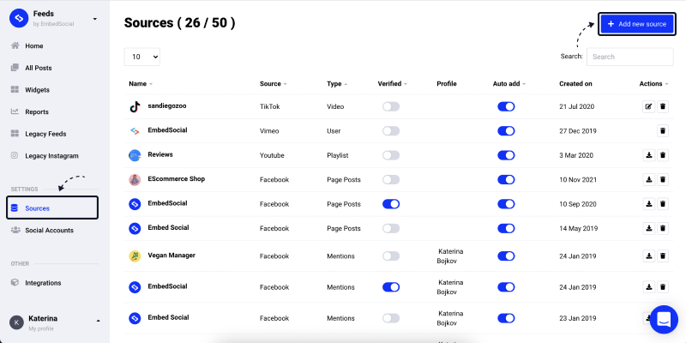The height and width of the screenshot is (343, 686).
Task: Click the Vegan Manager source name
Action: pos(171,255)
